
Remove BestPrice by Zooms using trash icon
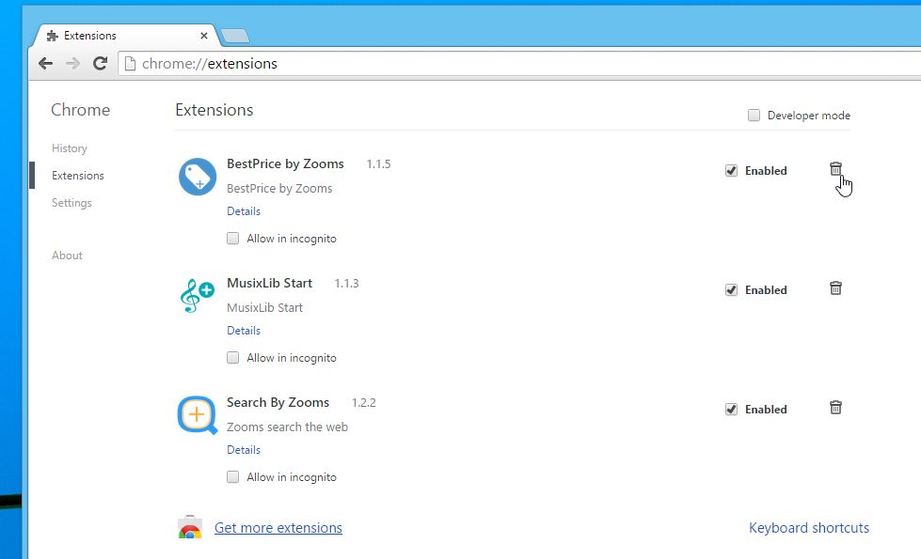[835, 169]
